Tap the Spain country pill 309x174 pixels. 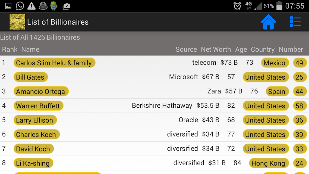(x=277, y=91)
